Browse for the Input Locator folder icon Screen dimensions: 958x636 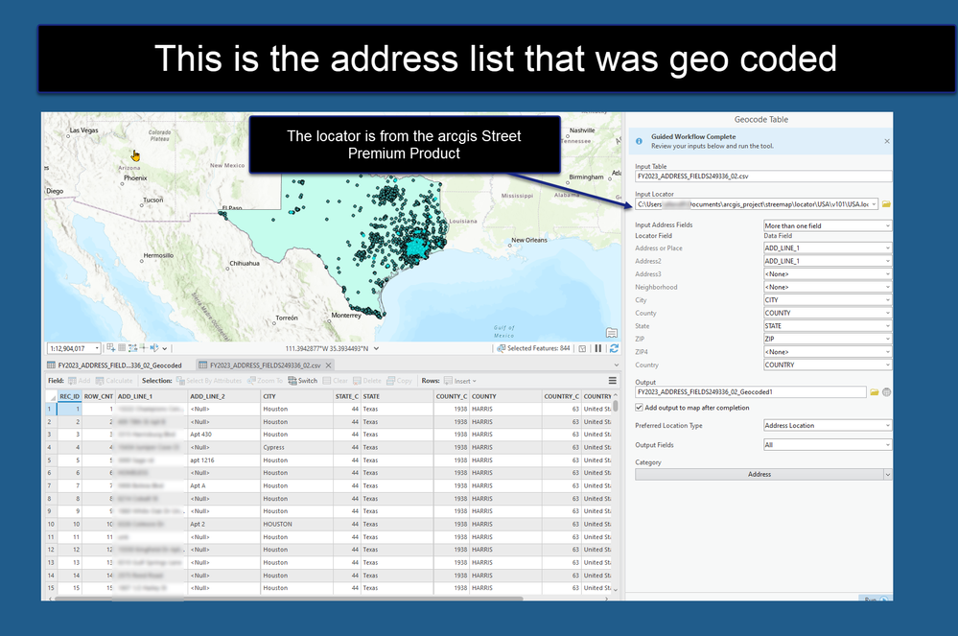[886, 204]
